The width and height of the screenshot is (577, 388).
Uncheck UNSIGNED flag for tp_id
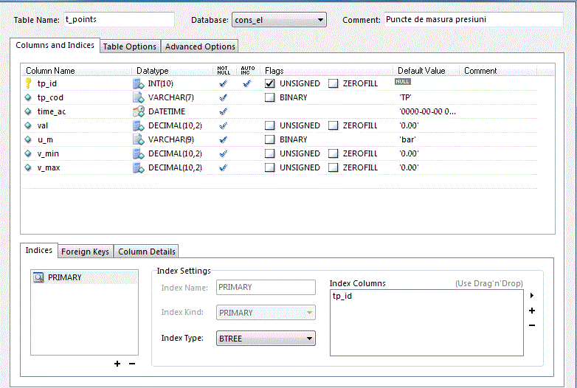click(270, 83)
